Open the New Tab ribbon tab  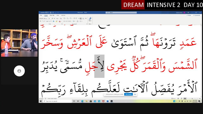click(x=52, y=16)
